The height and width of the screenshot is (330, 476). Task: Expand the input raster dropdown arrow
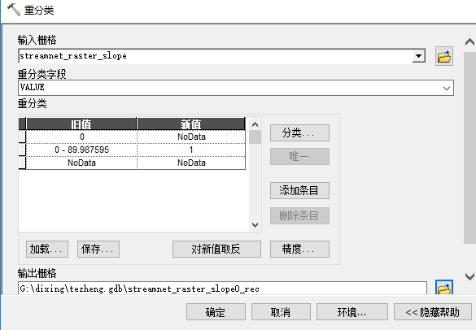[x=418, y=56]
